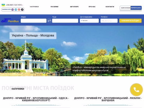Image resolution: width=144 pixels, height=108 pixels.
Task: Focus the Куди destination field
Action: [65, 21]
